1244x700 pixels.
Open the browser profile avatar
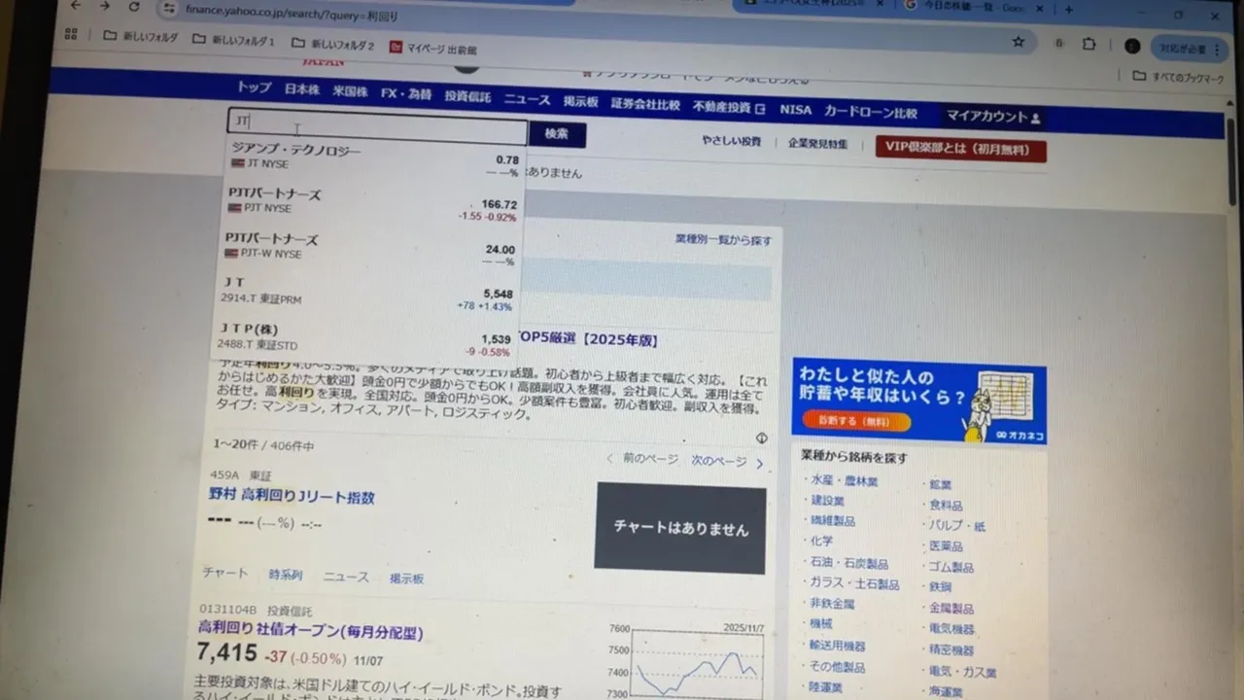pos(1132,46)
